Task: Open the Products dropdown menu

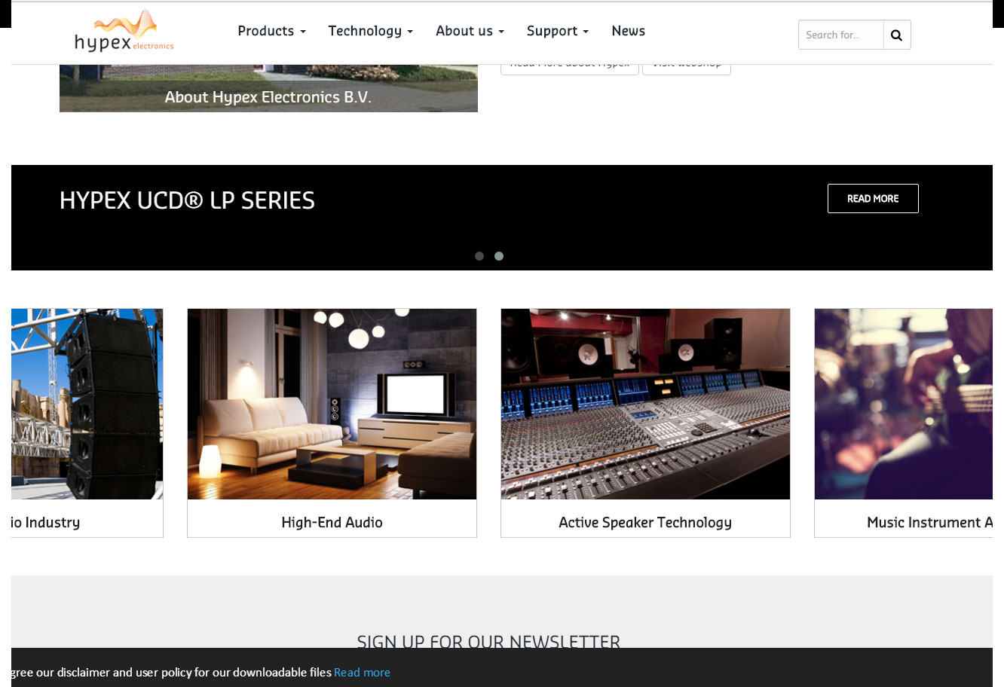Action: coord(271,31)
